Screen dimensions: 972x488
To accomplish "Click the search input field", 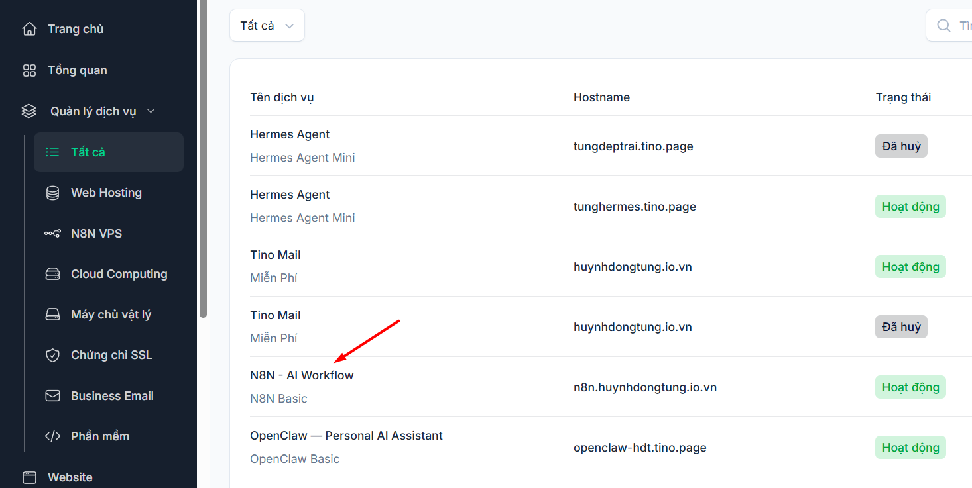I will (x=949, y=26).
